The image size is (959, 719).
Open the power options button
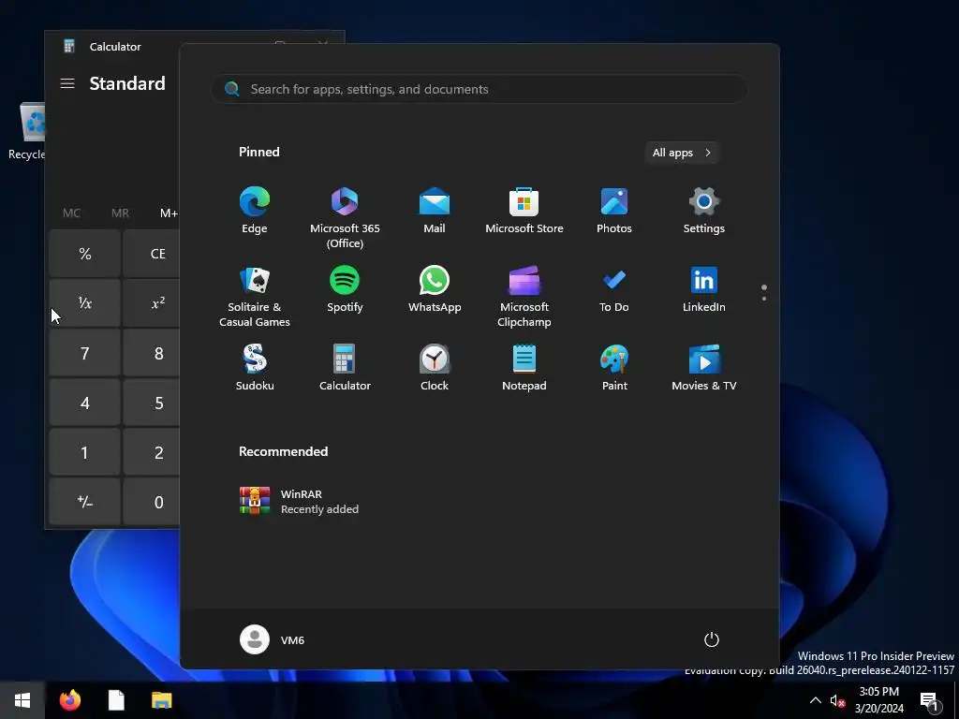(x=712, y=639)
